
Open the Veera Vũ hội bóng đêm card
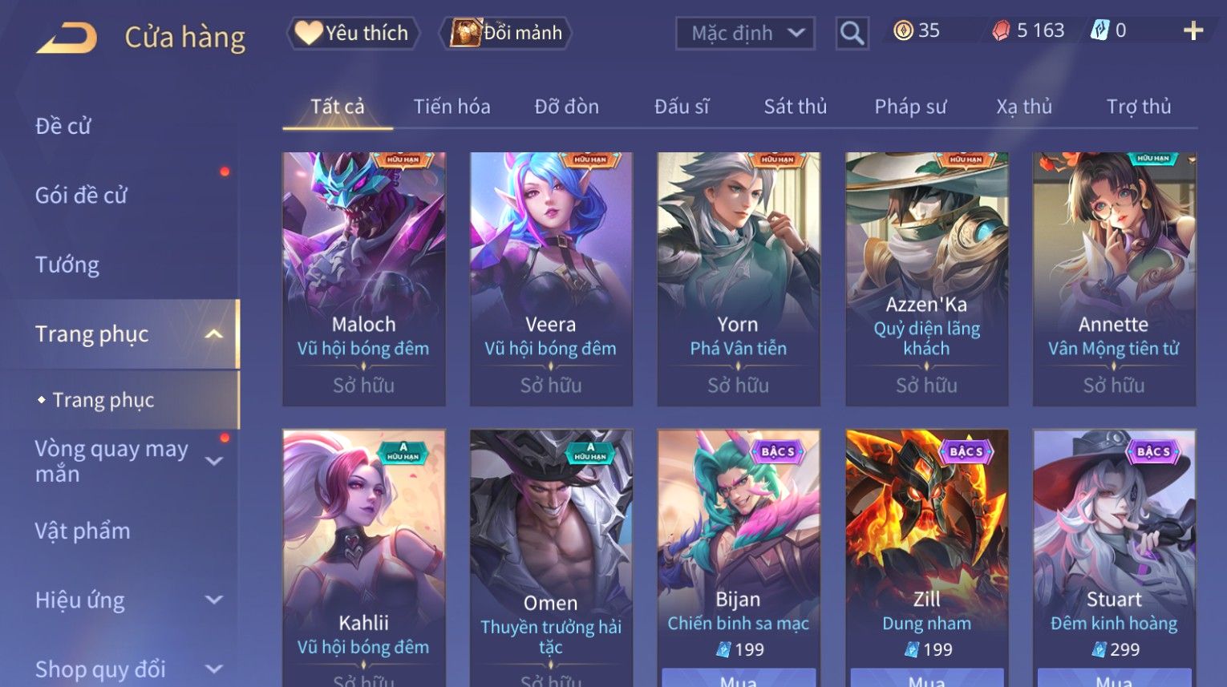click(551, 279)
